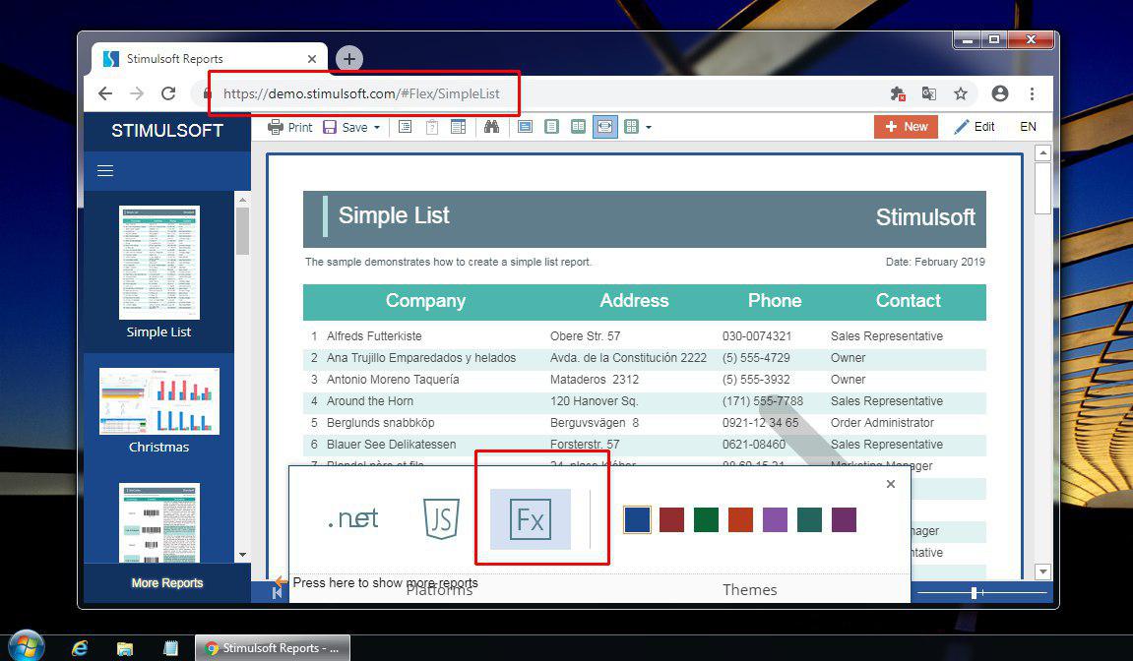The image size is (1133, 661).
Task: Click the browser Forward arrow
Action: (137, 93)
